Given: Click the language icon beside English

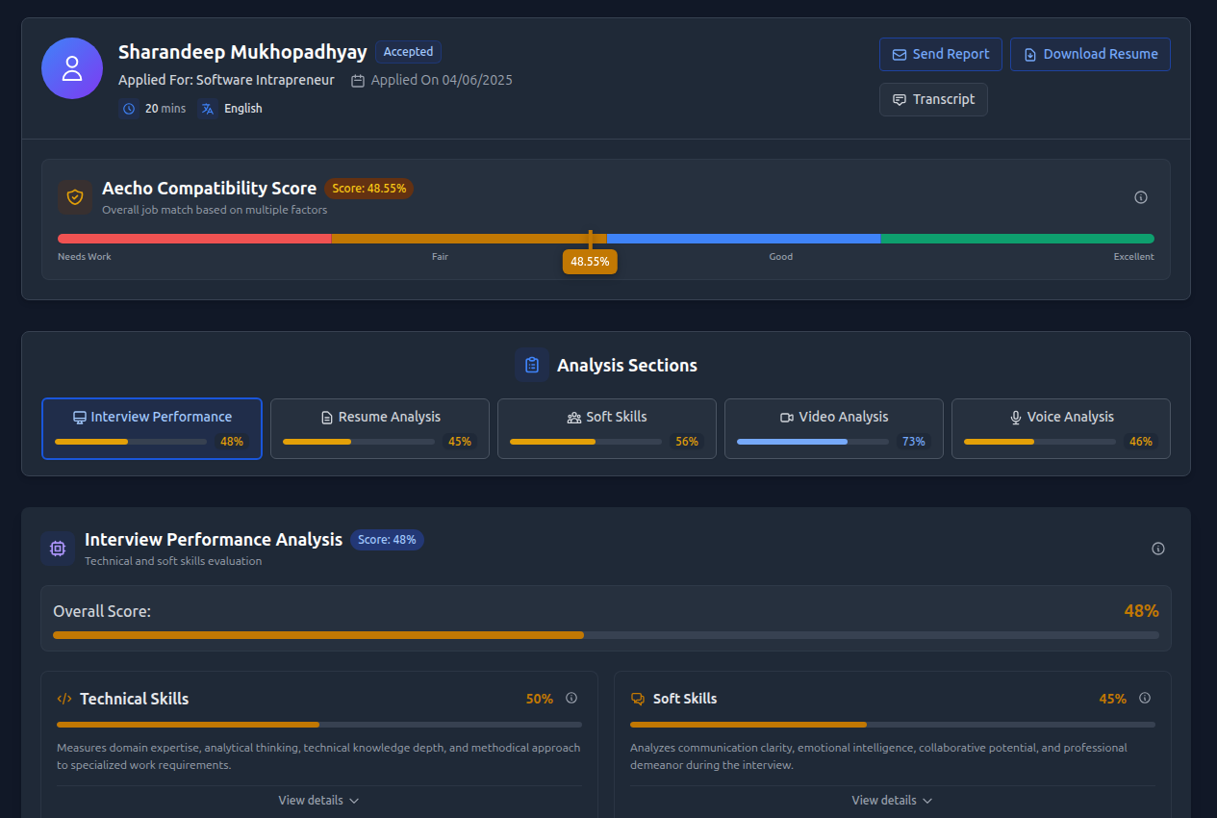Looking at the screenshot, I should pos(208,109).
